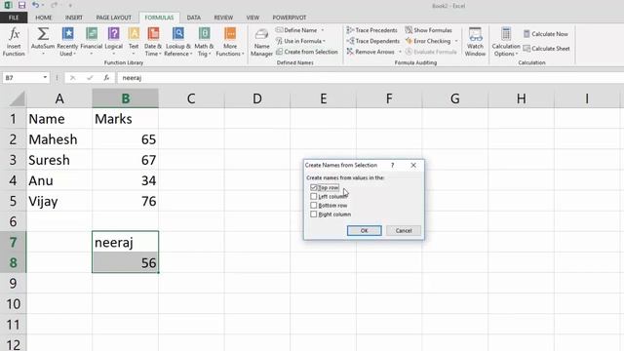Screen dimensions: 624x351
Task: Switch to the HOME tab
Action: click(43, 18)
